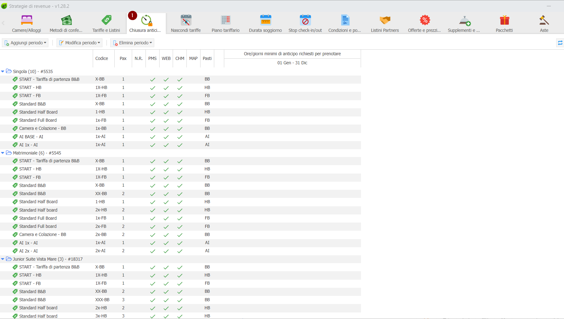Open Offerte e prezzi section
Image resolution: width=564 pixels, height=319 pixels.
(x=424, y=24)
